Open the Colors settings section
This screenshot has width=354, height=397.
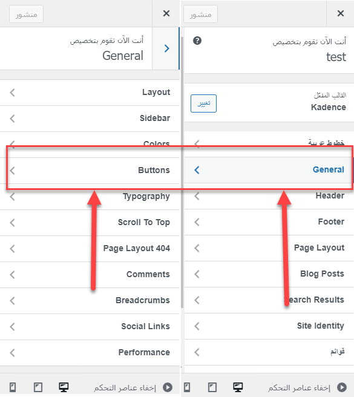pos(90,144)
